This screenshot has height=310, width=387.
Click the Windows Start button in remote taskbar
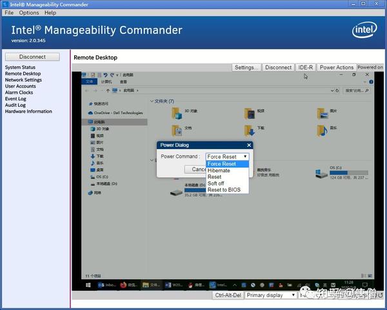pyautogui.click(x=88, y=285)
